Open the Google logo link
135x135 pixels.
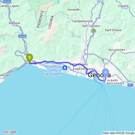point(9,132)
